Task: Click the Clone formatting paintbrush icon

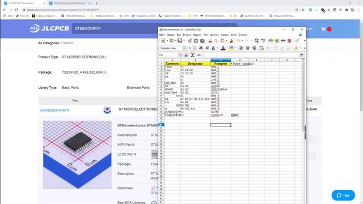Action: coord(231,41)
